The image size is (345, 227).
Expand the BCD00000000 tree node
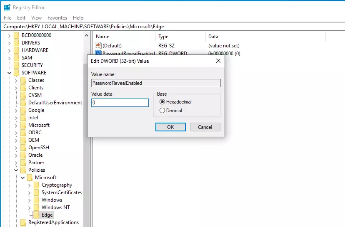9,36
